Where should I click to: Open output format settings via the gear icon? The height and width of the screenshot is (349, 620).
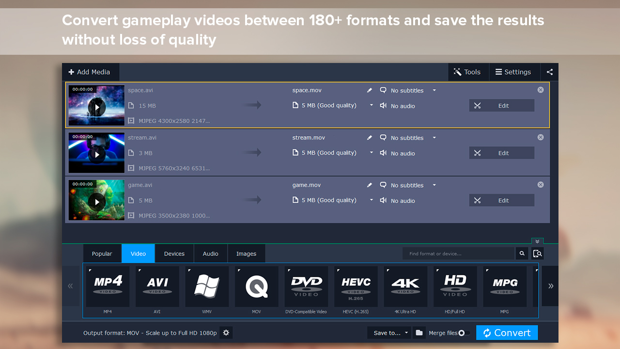[226, 333]
